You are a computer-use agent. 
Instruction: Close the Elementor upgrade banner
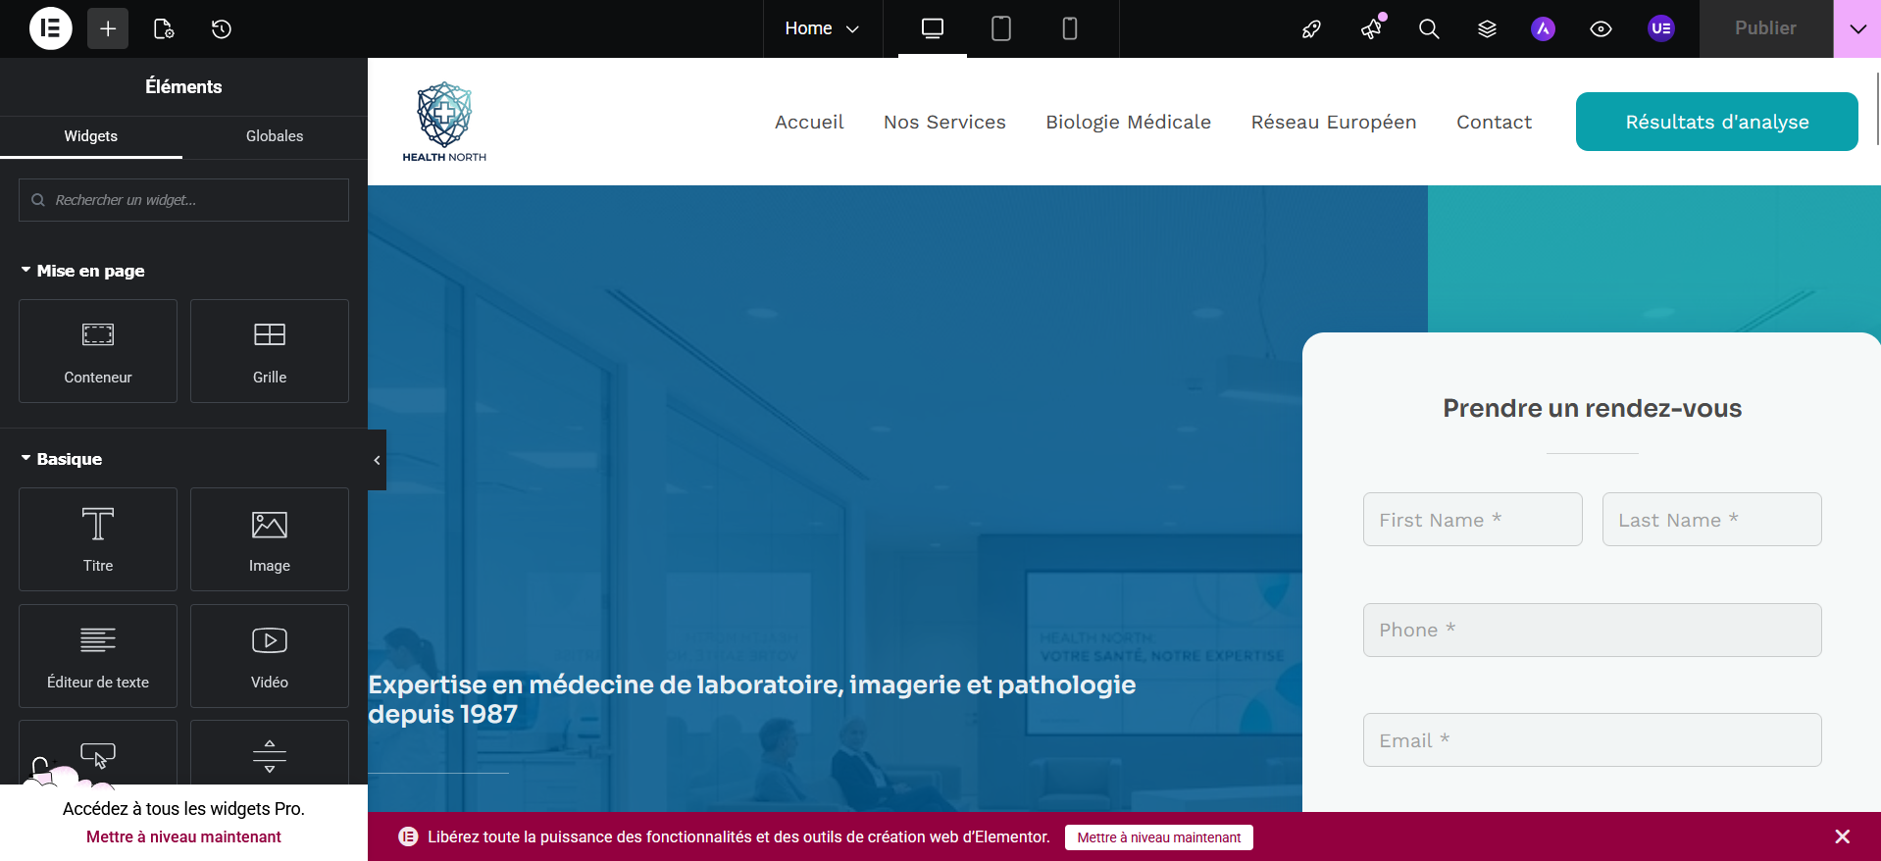(x=1843, y=836)
